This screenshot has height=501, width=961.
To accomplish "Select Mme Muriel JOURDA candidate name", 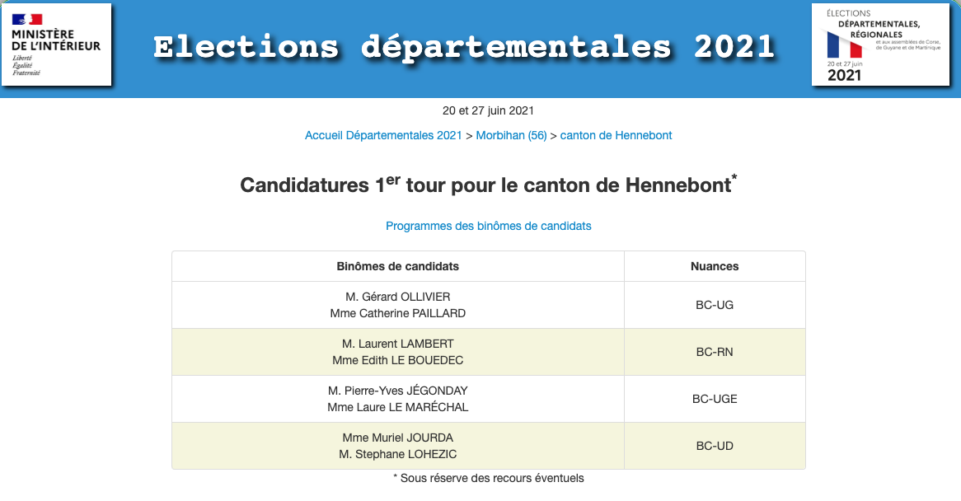I will (398, 438).
